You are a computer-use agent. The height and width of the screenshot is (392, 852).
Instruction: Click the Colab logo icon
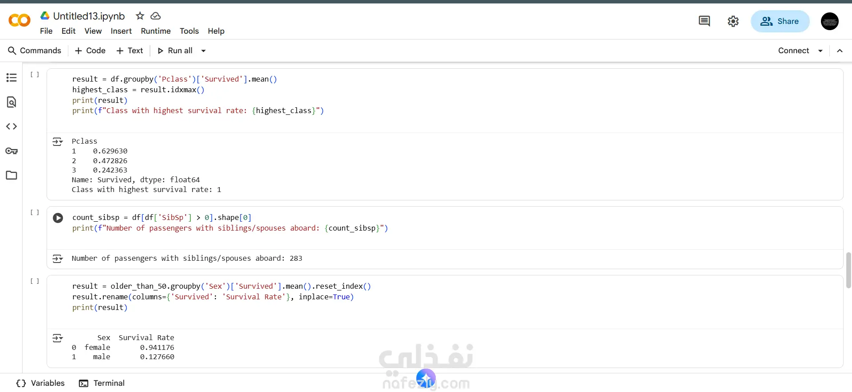pos(20,20)
